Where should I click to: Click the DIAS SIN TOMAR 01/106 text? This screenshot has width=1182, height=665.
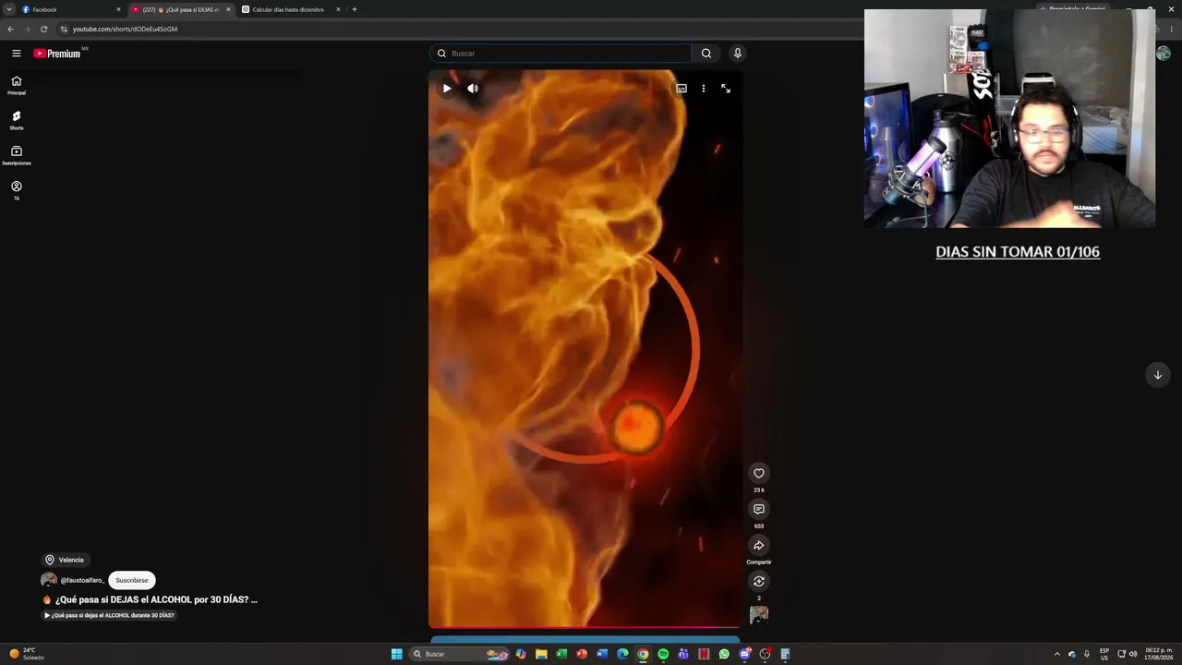coord(1018,251)
